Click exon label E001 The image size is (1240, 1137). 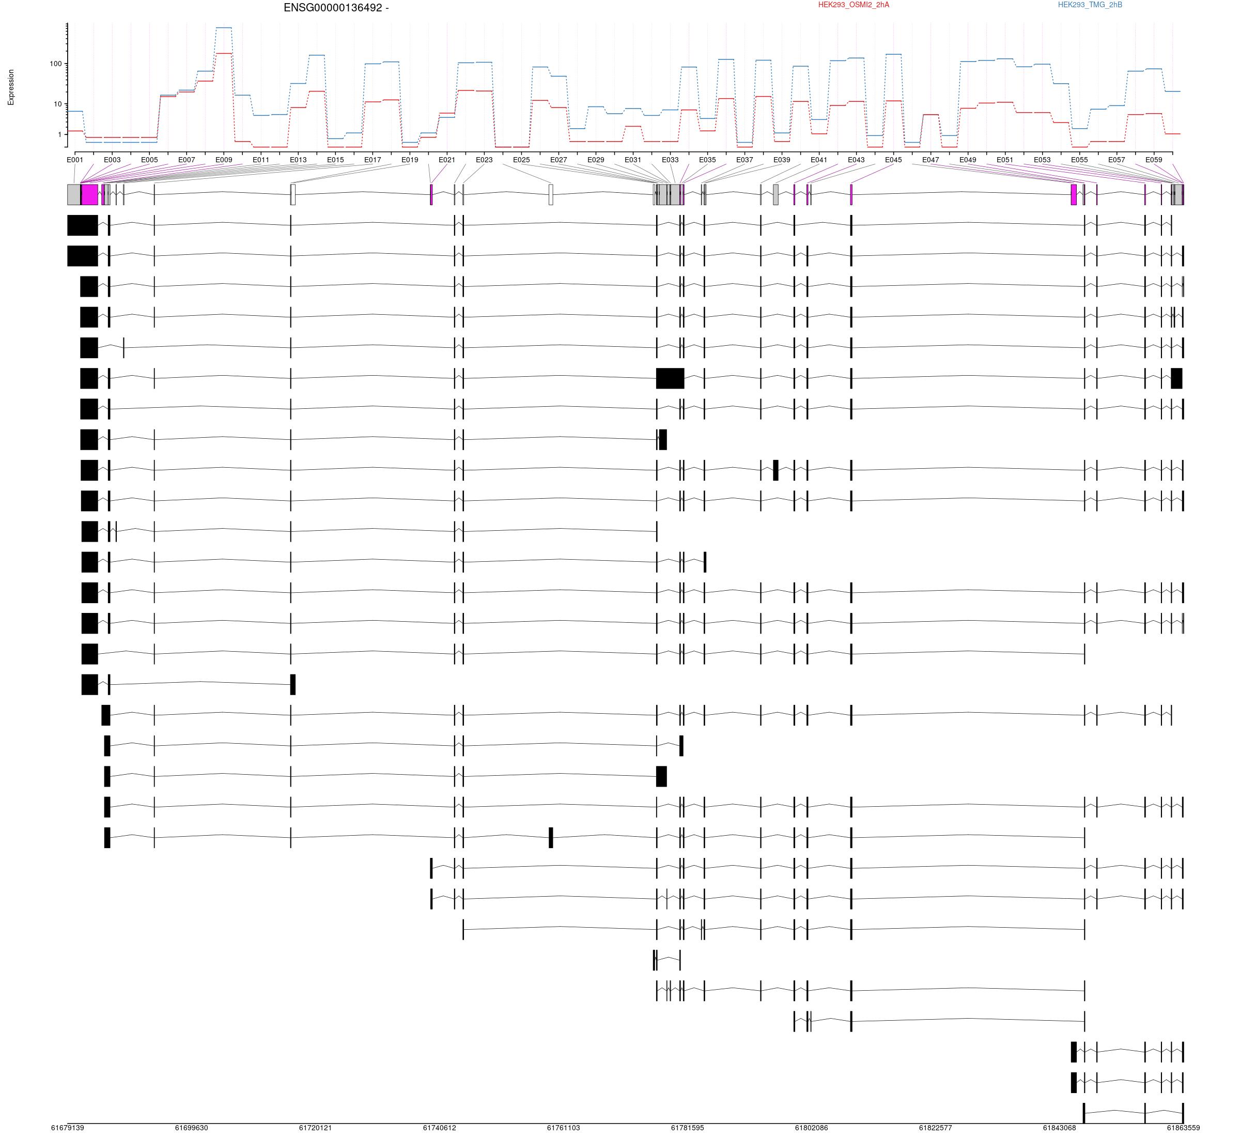click(x=75, y=160)
